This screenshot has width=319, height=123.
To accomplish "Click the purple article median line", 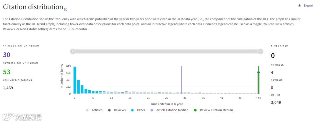I will point(181,80).
